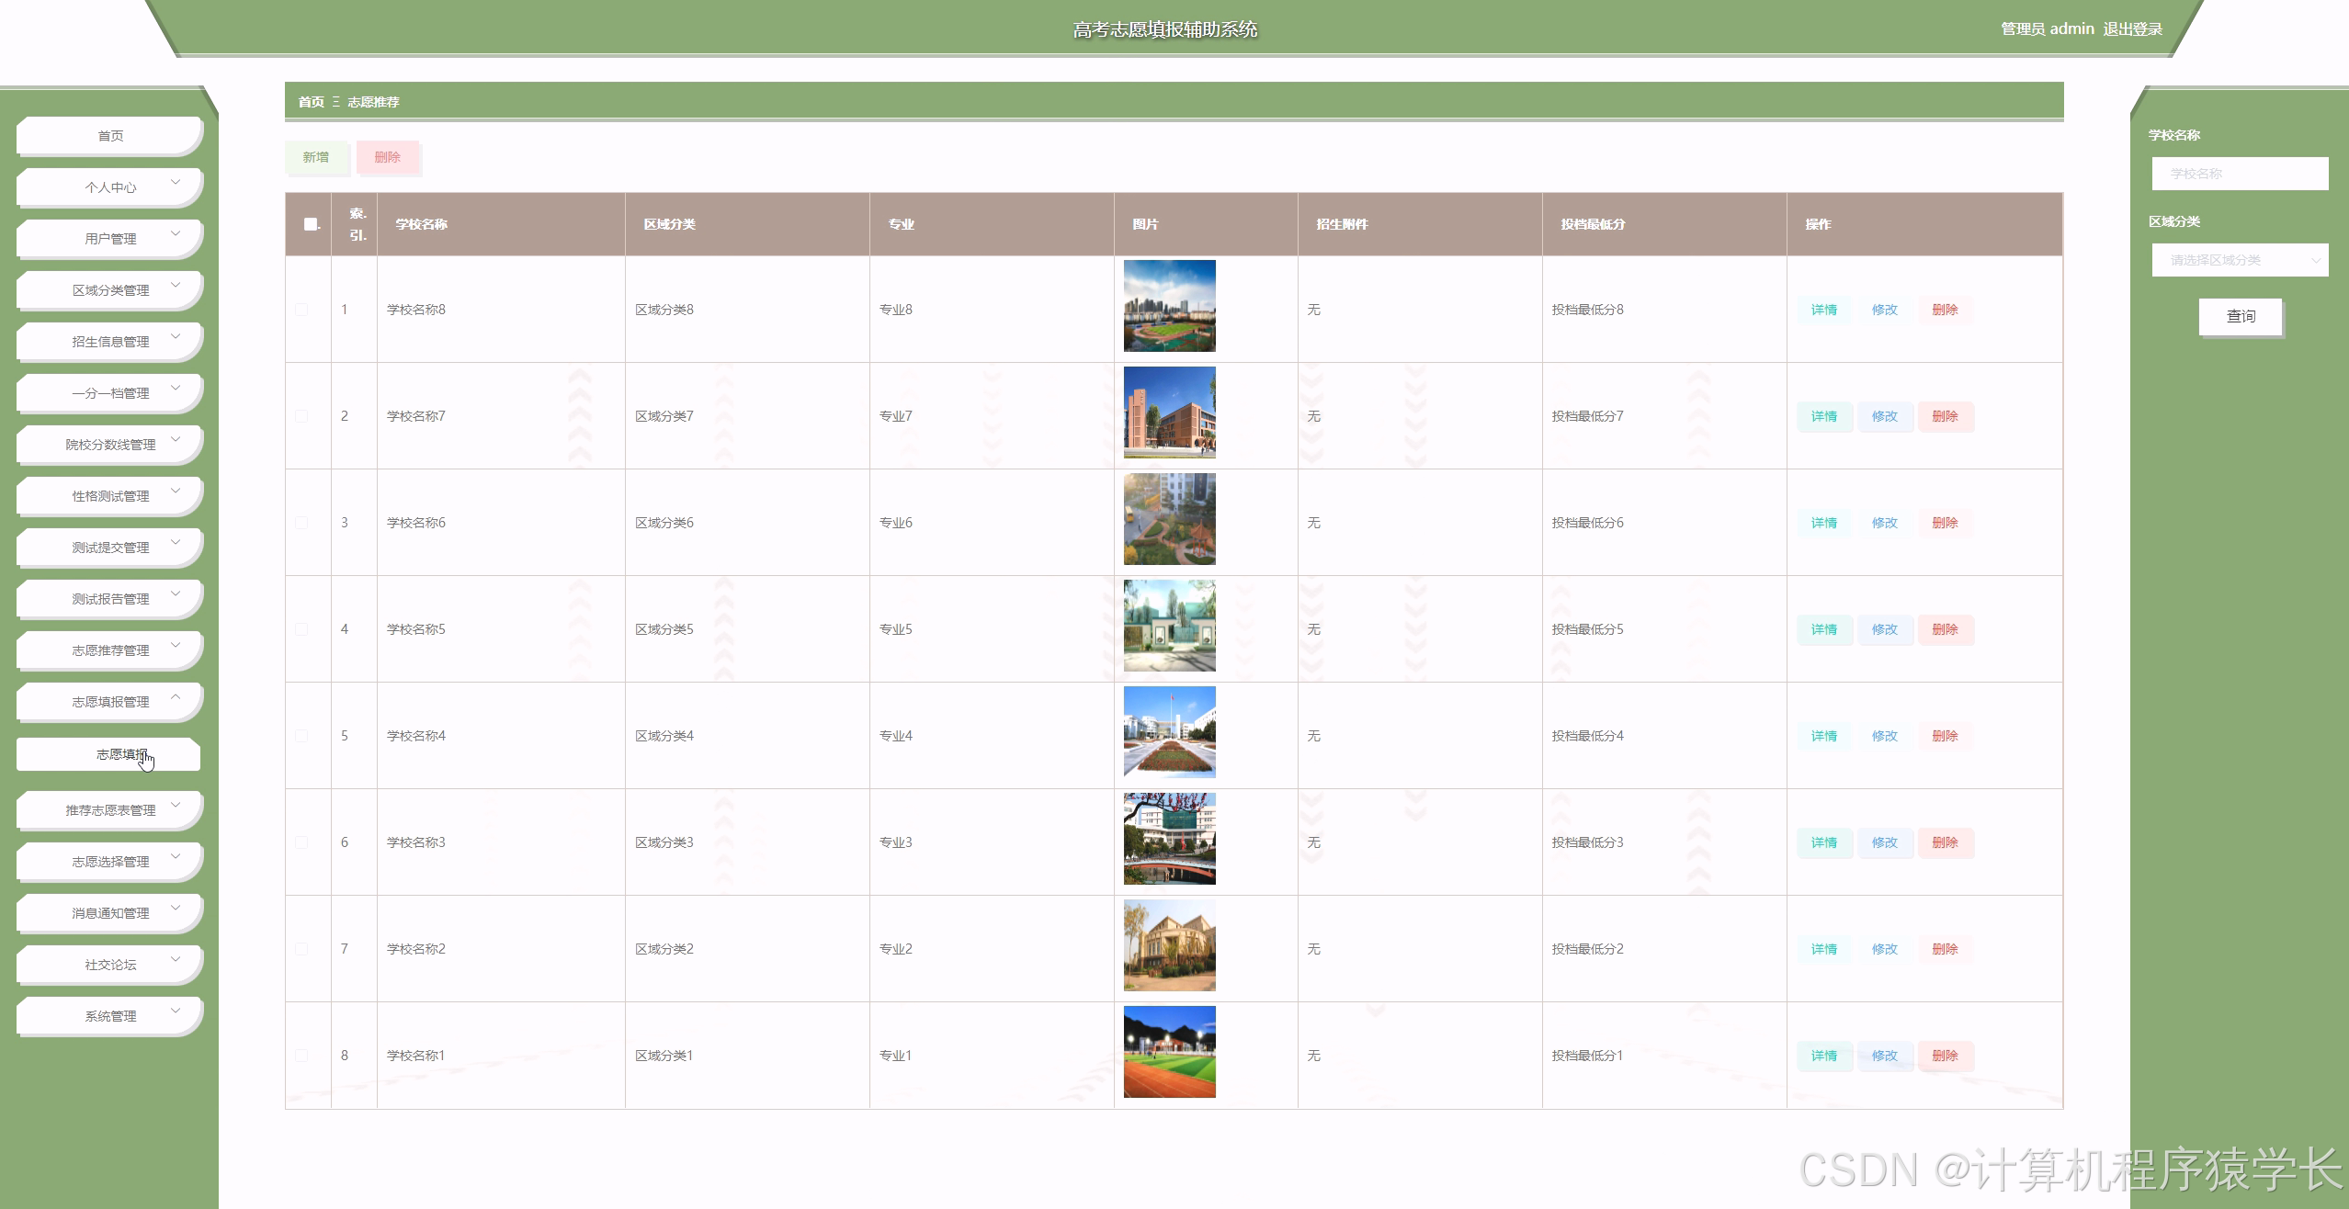The image size is (2349, 1209).
Task: Click row 删除 button for 学校名称2
Action: click(x=1945, y=949)
